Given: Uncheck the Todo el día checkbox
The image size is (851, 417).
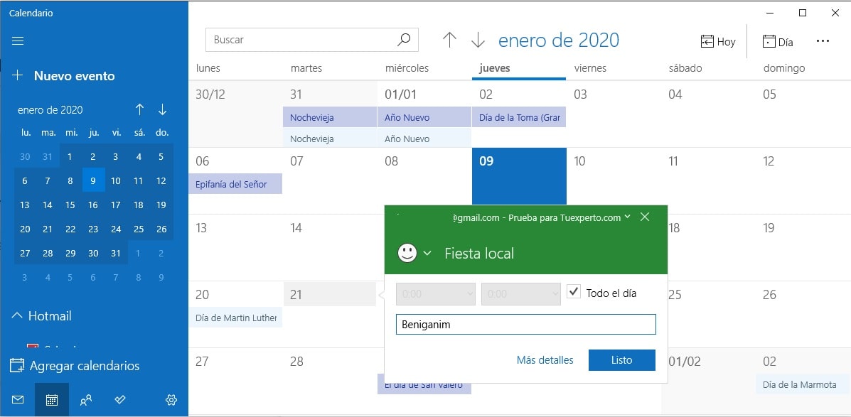Looking at the screenshot, I should (574, 291).
